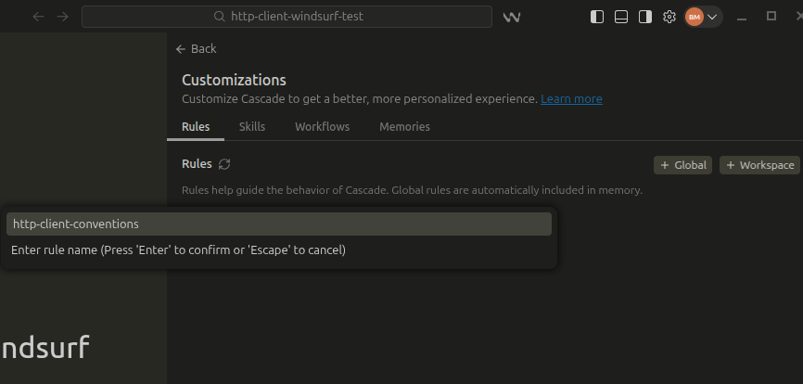Click the 'Rules help guide the behavior' description
The image size is (803, 384).
412,190
